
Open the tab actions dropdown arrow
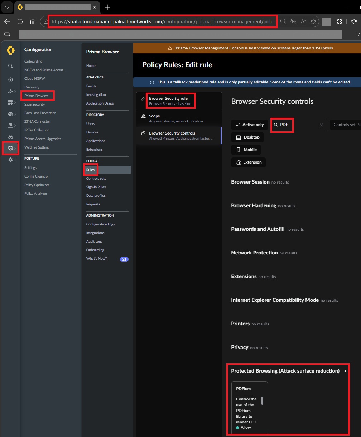tap(7, 7)
